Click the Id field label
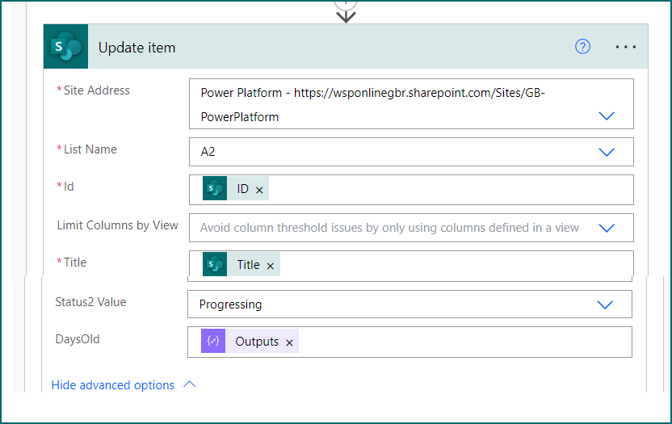The height and width of the screenshot is (424, 672). (x=69, y=187)
